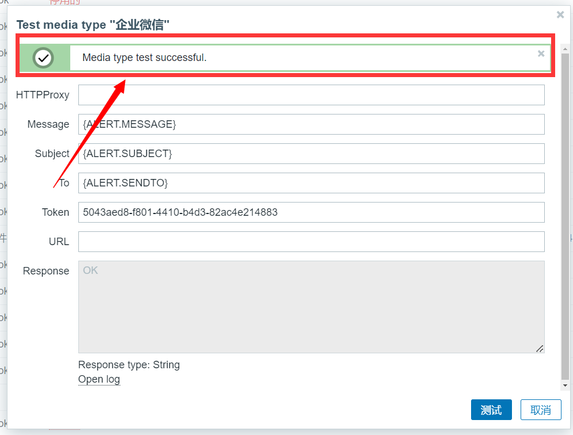Open the log link
This screenshot has height=435, width=573.
tap(99, 379)
